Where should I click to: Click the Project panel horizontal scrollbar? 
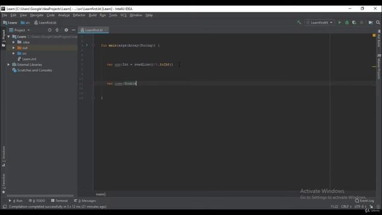tap(40, 195)
